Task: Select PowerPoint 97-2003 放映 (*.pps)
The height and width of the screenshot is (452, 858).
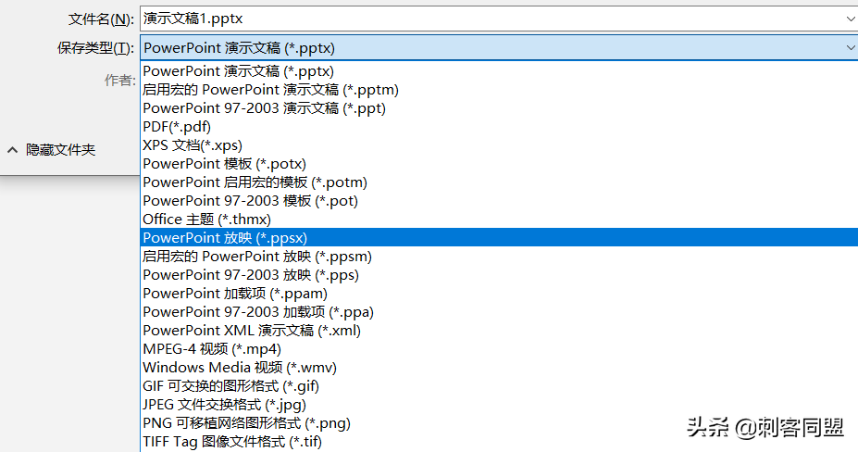Action: click(499, 275)
